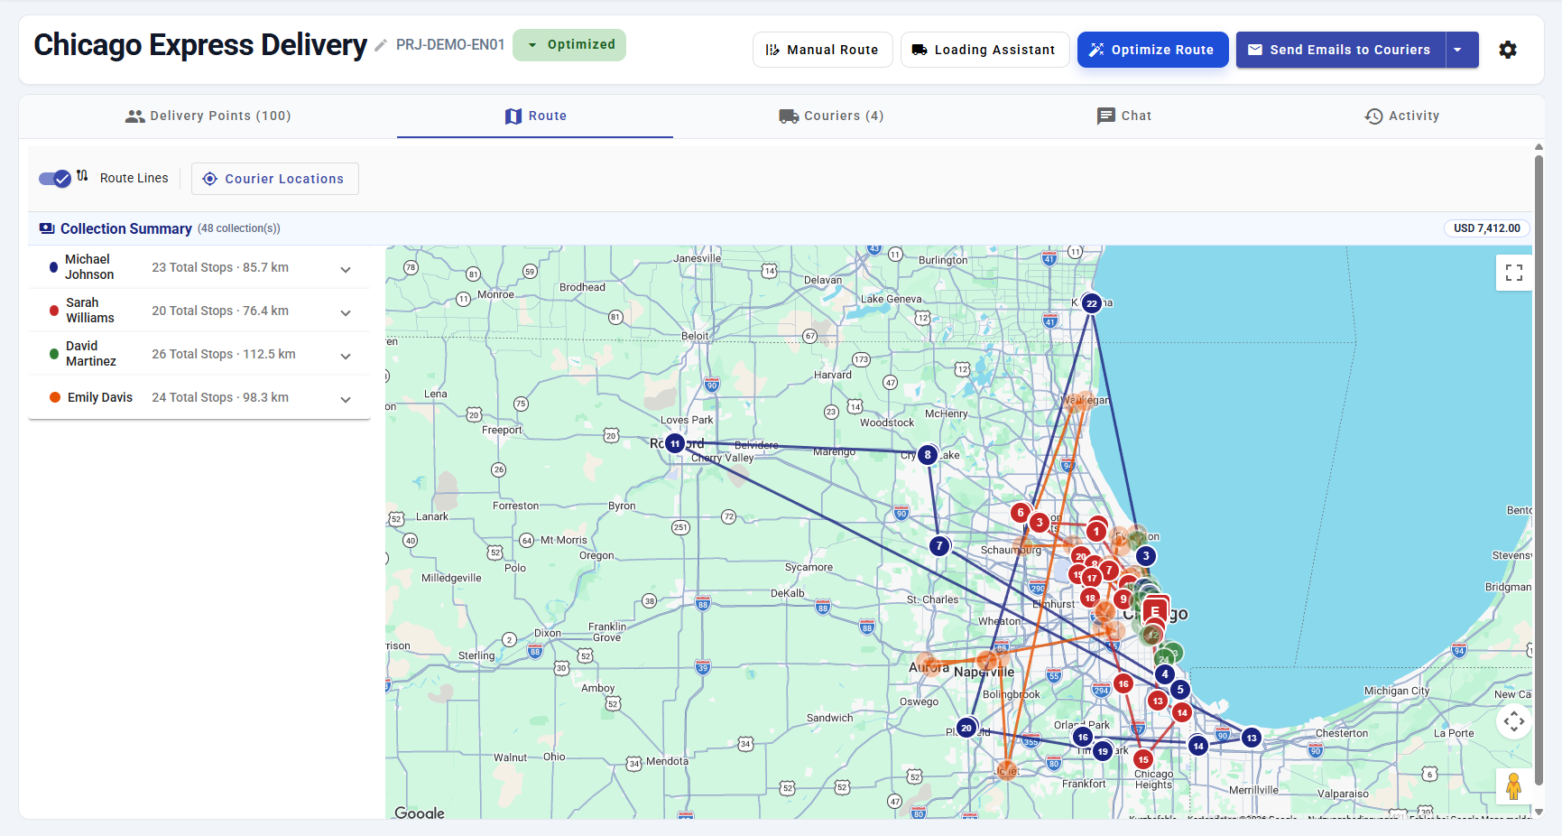Click the Optimize Route button
This screenshot has height=836, width=1562.
[x=1152, y=50]
